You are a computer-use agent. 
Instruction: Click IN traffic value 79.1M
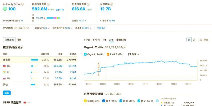pos(59,72)
